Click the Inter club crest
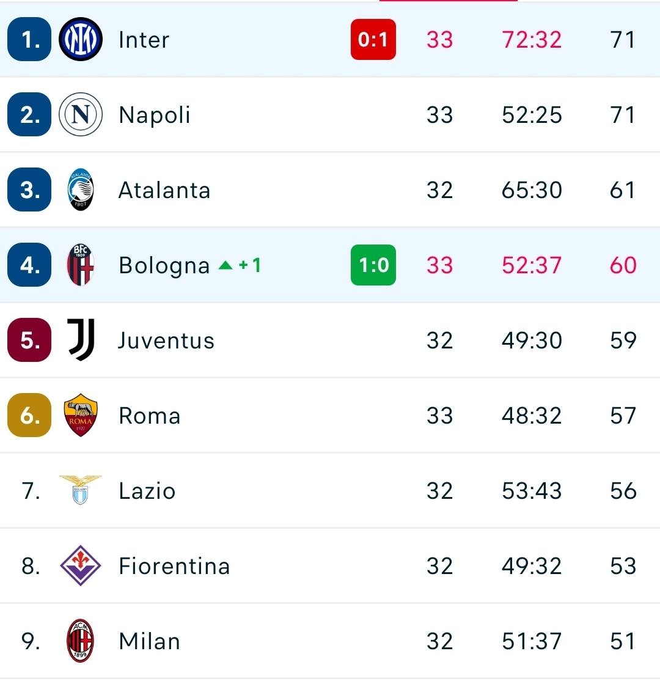Viewport: 660px width, 681px height. click(x=81, y=40)
